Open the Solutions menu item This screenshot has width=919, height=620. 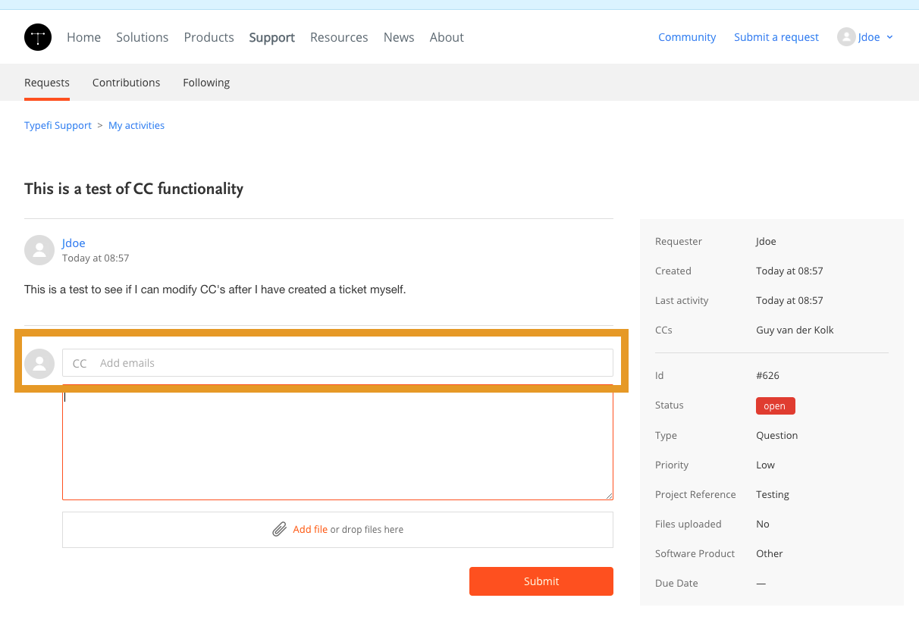point(142,37)
